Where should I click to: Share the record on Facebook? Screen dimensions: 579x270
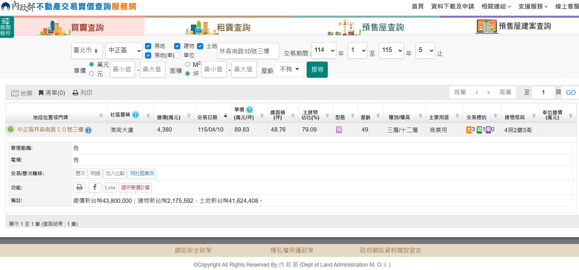pos(95,187)
